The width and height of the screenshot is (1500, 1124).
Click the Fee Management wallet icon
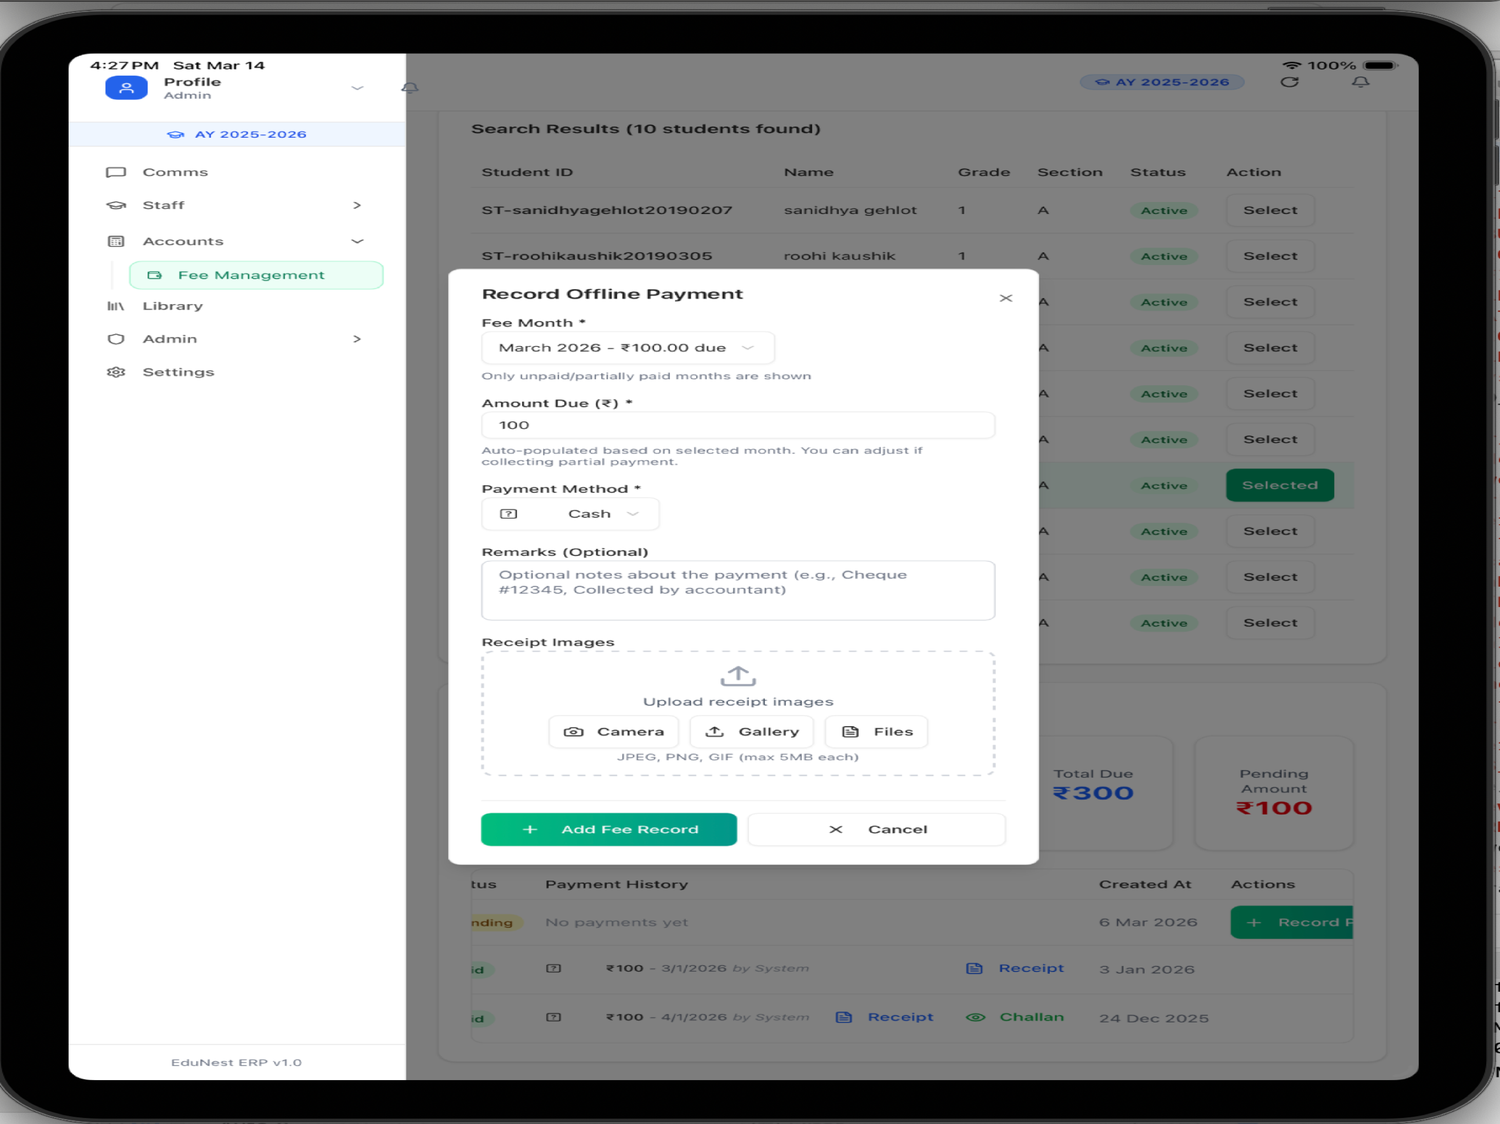coord(155,276)
